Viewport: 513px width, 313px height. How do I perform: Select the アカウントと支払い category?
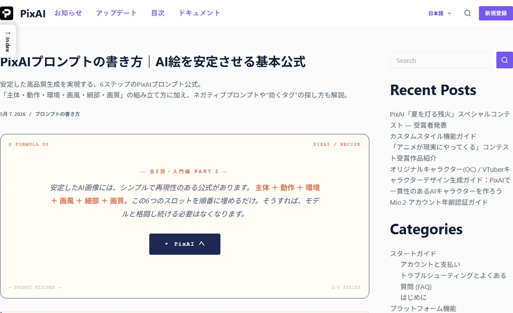430,265
